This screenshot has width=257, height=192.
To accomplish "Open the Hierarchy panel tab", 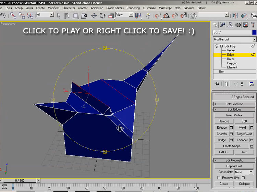I will [x=230, y=25].
